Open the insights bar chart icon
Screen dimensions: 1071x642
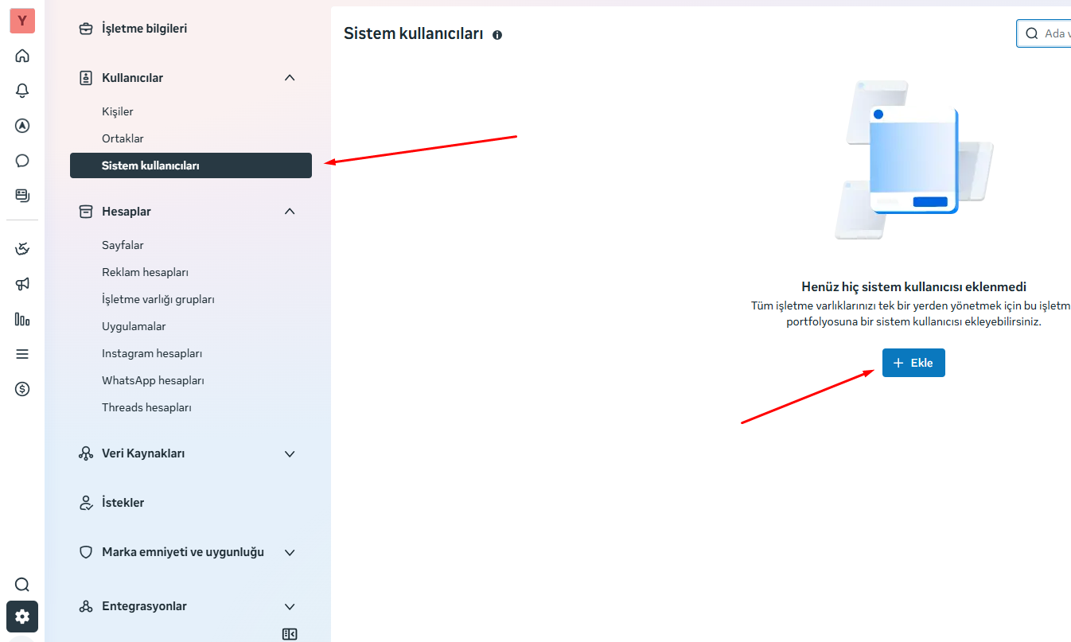(x=22, y=319)
